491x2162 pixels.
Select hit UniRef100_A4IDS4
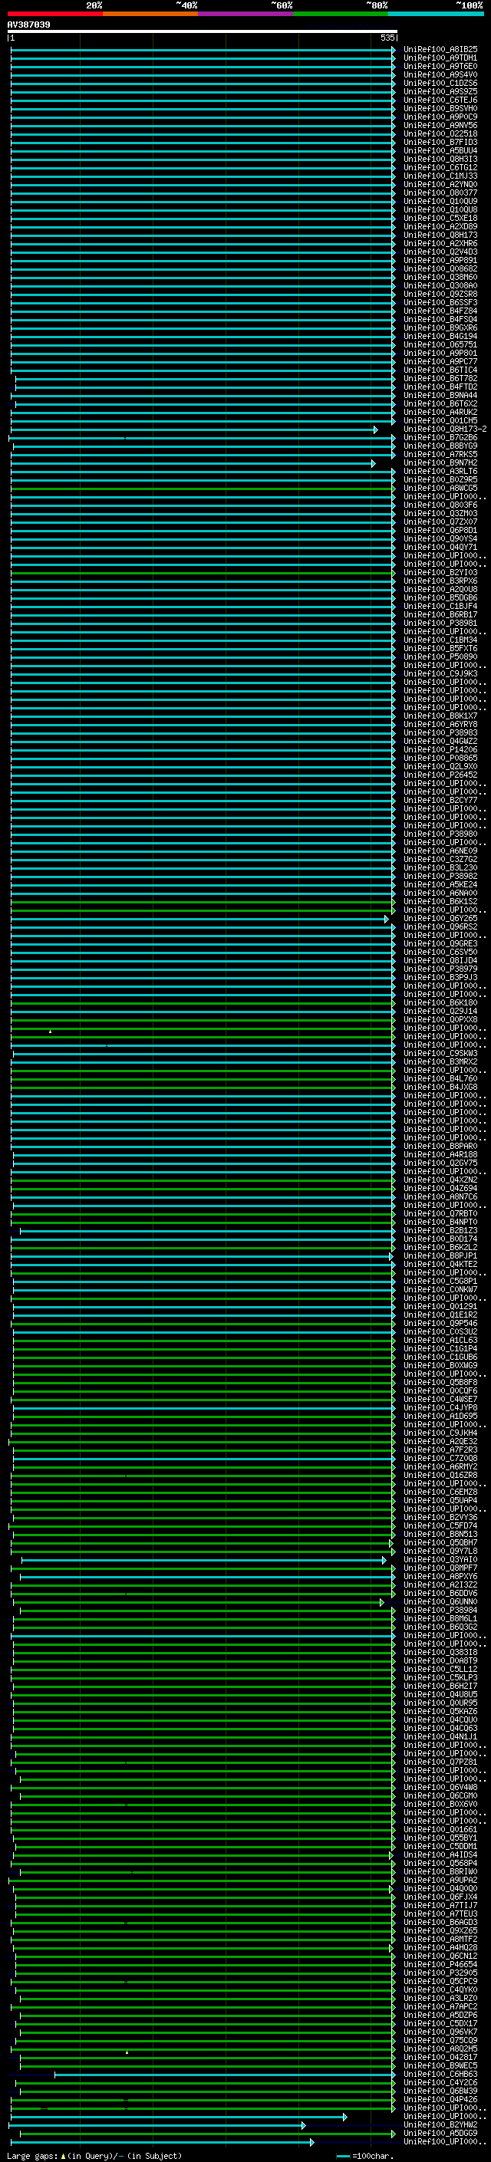pos(440,1854)
